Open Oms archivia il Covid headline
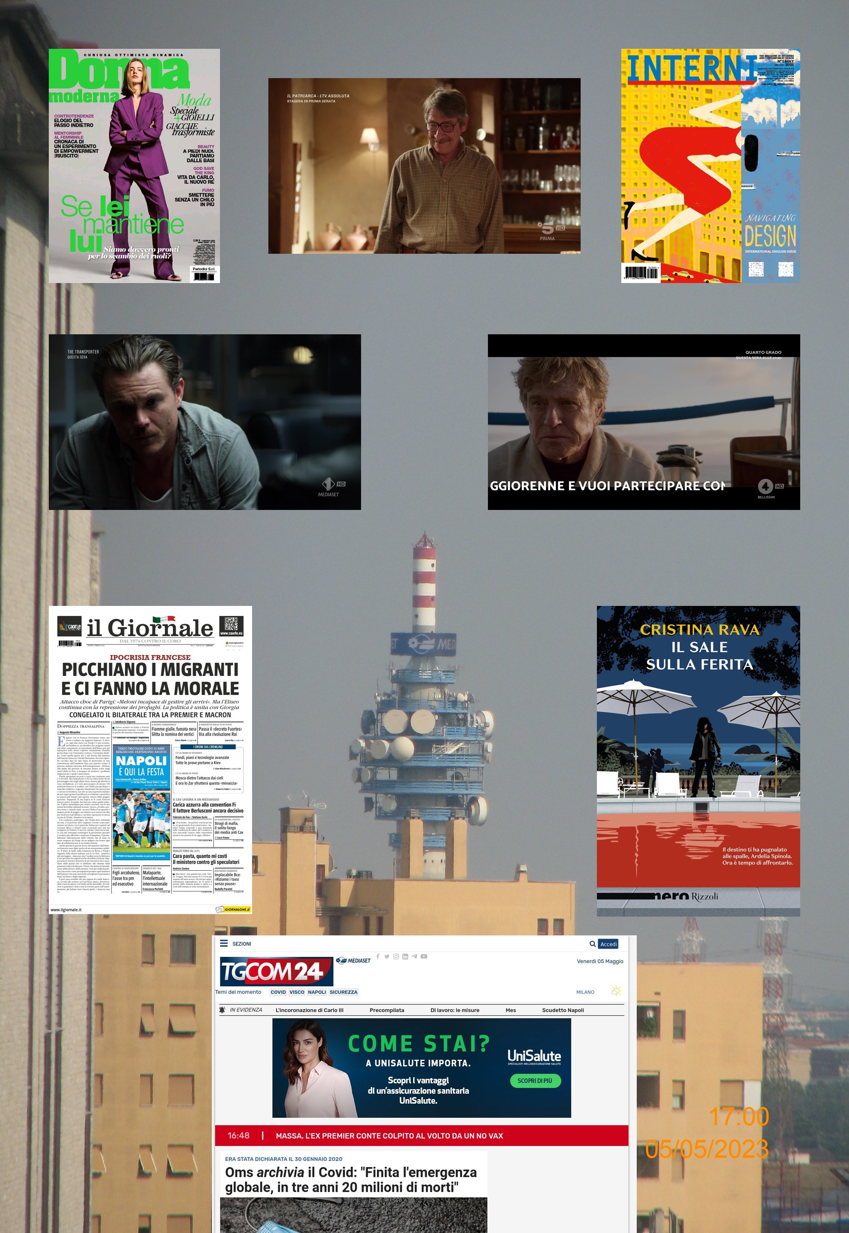Screen dimensions: 849x1233 [x=350, y=1179]
